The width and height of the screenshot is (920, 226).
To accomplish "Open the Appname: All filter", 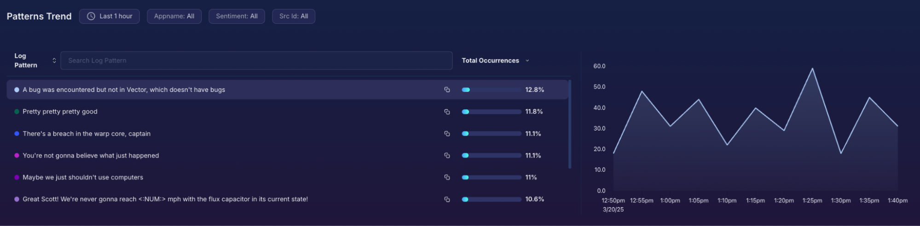I will (174, 17).
